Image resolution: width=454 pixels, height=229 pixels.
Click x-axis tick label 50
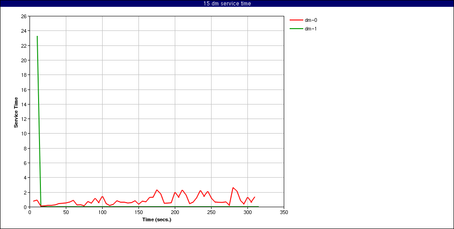coord(66,212)
